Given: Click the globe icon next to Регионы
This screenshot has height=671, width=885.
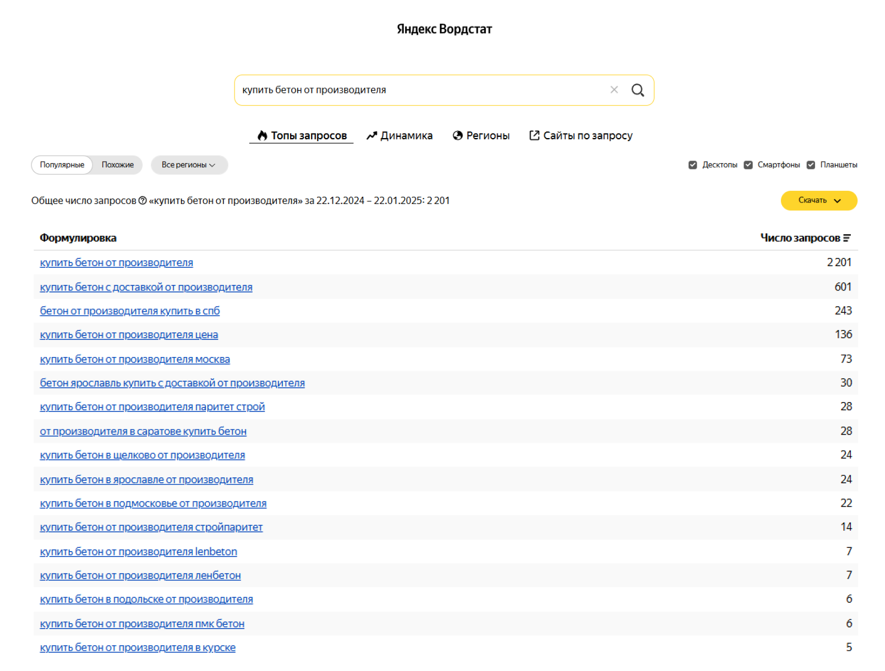Looking at the screenshot, I should click(x=458, y=135).
